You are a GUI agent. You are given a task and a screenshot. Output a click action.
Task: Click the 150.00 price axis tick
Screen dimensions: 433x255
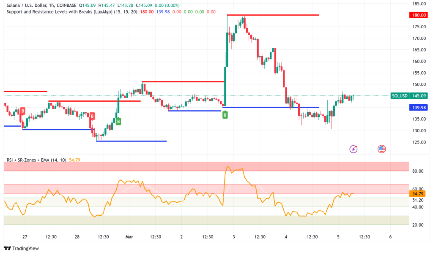click(x=419, y=84)
